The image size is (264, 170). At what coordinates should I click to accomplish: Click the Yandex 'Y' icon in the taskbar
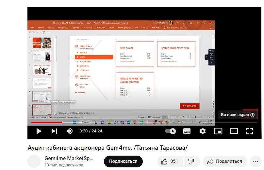148,122
